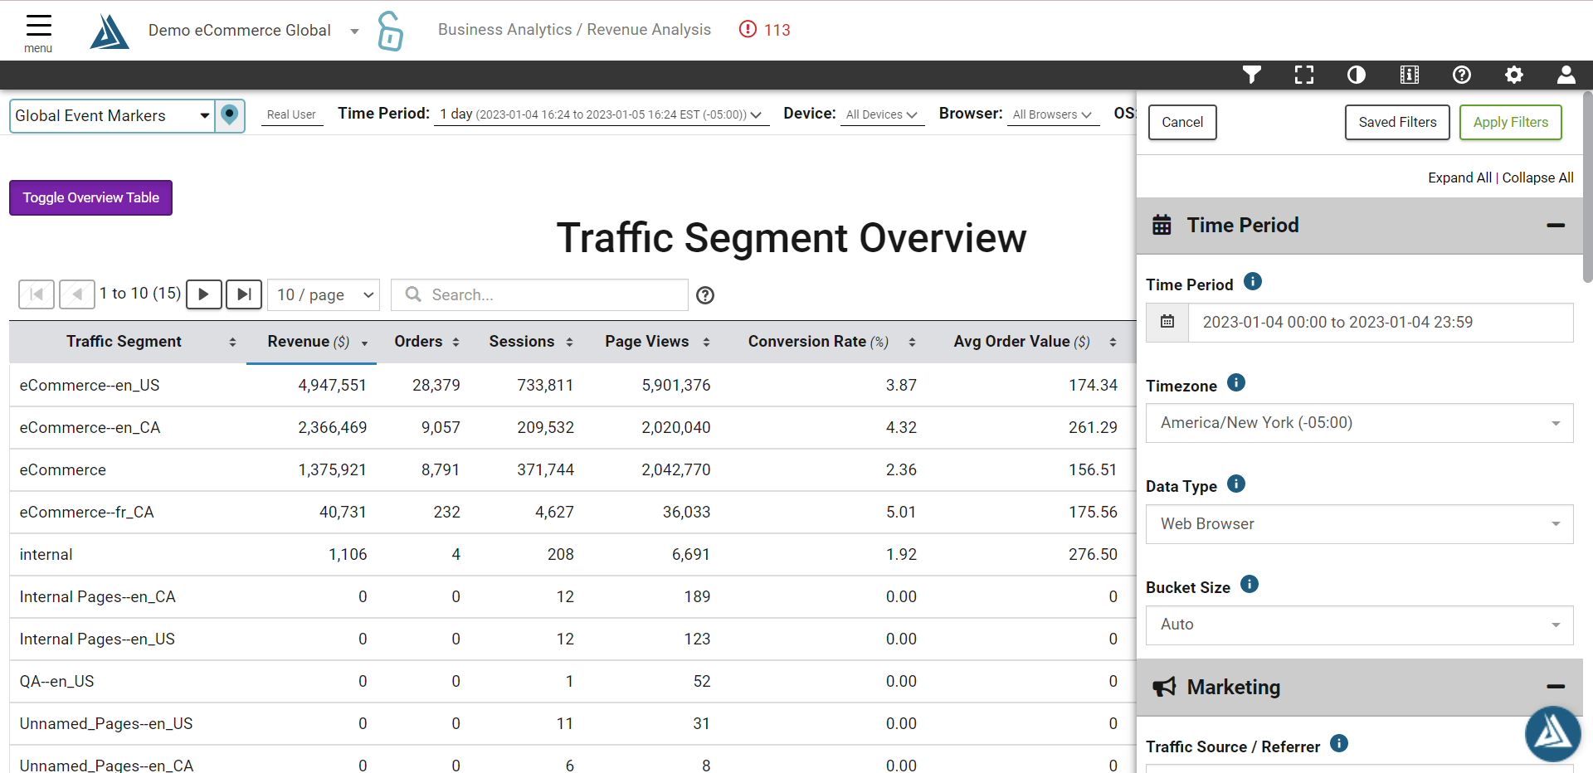Go to first page of table
Image resolution: width=1593 pixels, height=773 pixels.
tap(37, 294)
